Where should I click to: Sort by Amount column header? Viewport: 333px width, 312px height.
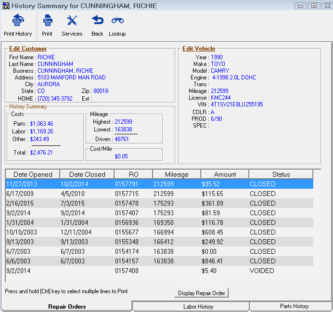click(x=225, y=174)
